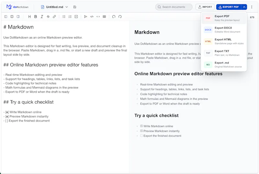Click the 'Markdown' preview heading
Viewport: 259px width, 174px height.
click(x=147, y=32)
